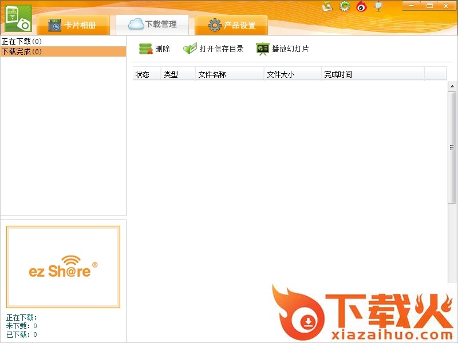The height and width of the screenshot is (343, 458).
Task: Sort by 文件名称 column header
Action: click(x=212, y=74)
